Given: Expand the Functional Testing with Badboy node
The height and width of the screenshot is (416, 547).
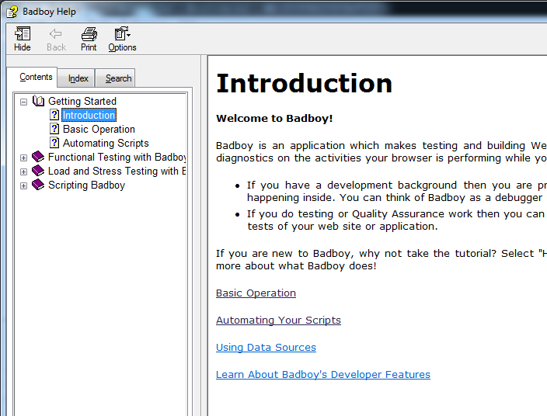Looking at the screenshot, I should click(23, 158).
